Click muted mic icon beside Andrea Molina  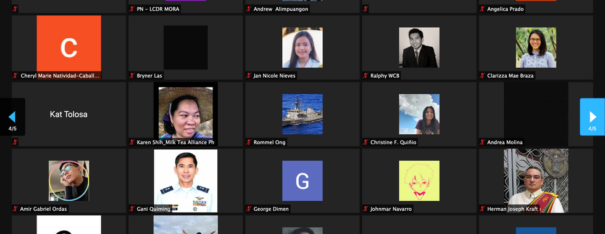[x=482, y=142]
